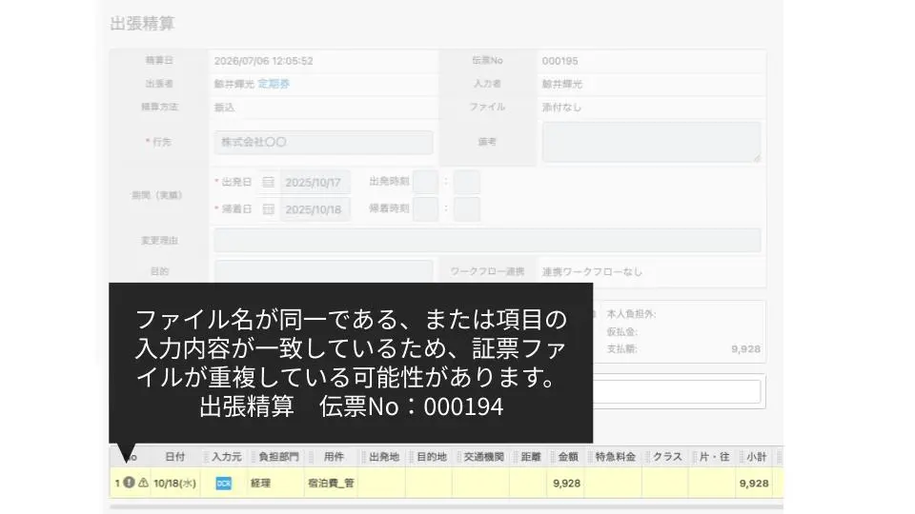Click the 伝票No value 000195

559,61
